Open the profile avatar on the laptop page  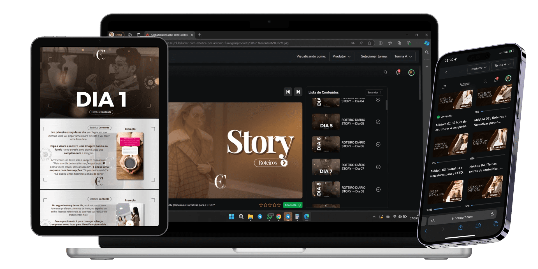(411, 73)
